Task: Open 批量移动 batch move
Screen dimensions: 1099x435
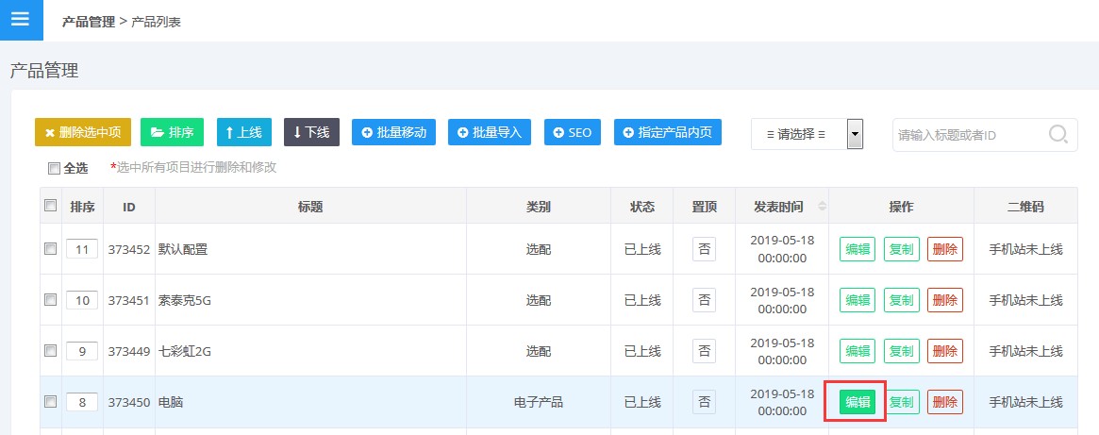Action: [x=394, y=133]
